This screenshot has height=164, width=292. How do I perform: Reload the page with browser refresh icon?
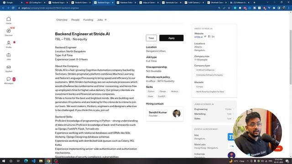click(13, 8)
